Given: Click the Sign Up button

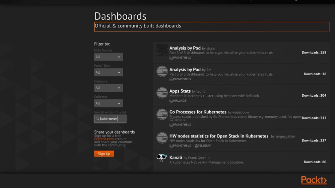Looking at the screenshot, I should [104, 154].
